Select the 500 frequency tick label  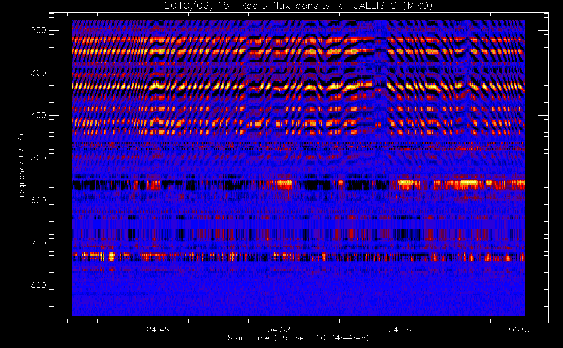(x=38, y=158)
